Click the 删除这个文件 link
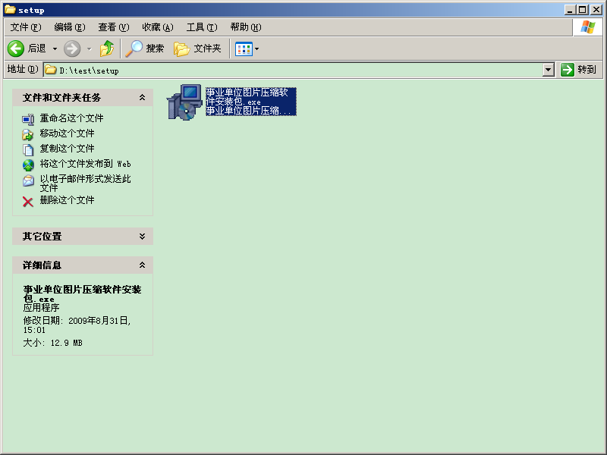The width and height of the screenshot is (607, 455). click(67, 200)
